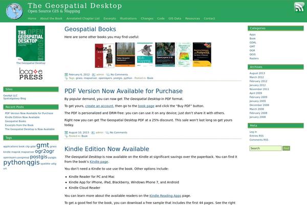
Task: Open the Changes menu item
Action: 147,18
